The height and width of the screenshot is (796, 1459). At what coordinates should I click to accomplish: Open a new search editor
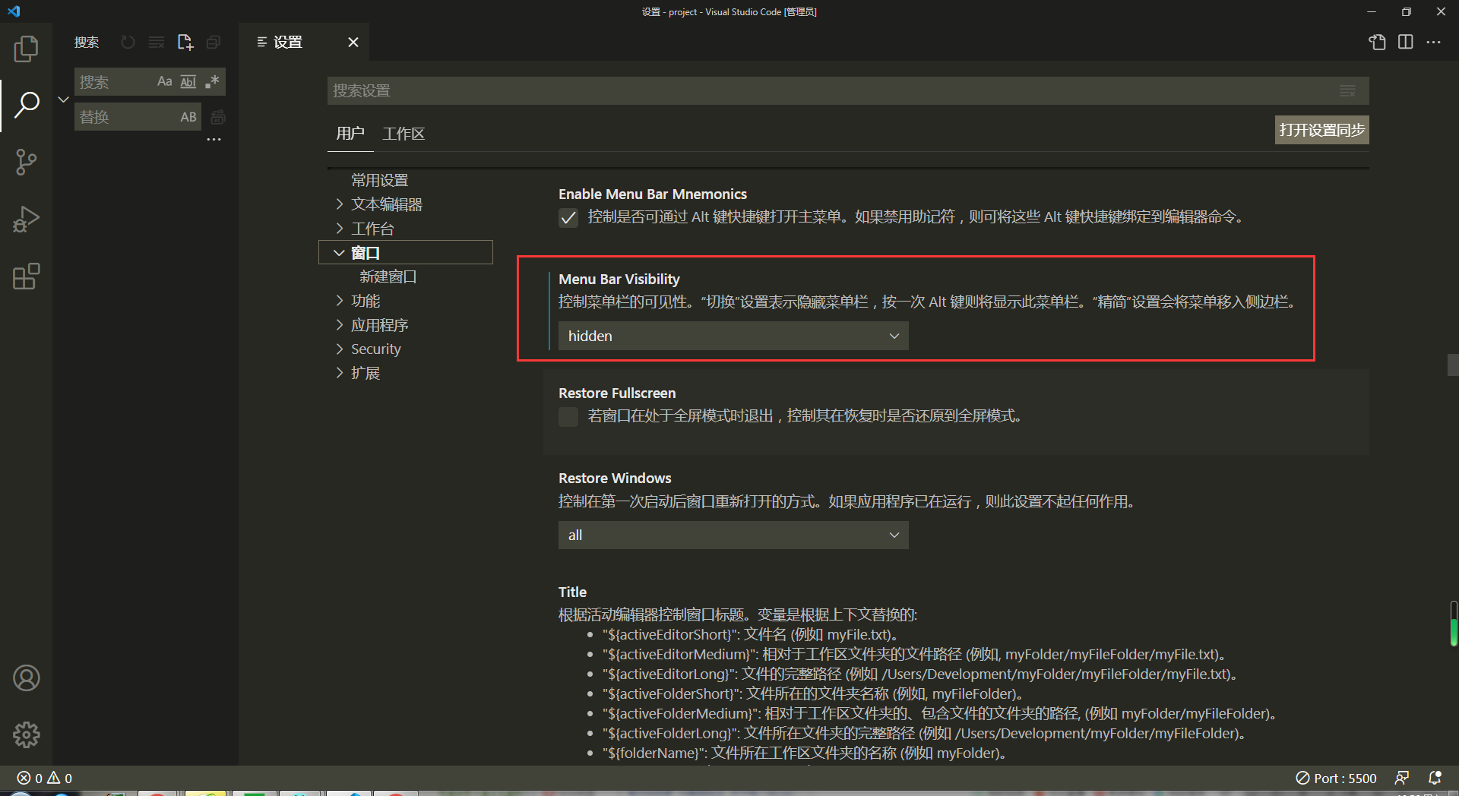point(185,43)
